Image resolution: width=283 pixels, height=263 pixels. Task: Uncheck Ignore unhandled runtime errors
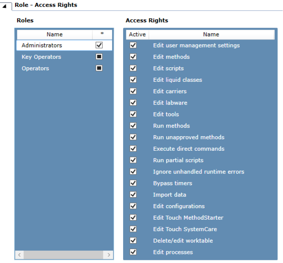click(133, 171)
